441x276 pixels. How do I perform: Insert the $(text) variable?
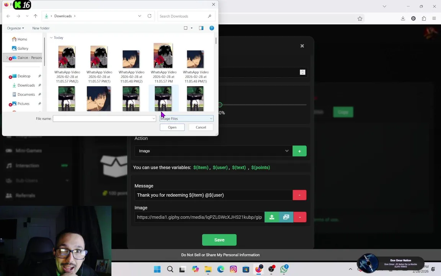tap(239, 167)
